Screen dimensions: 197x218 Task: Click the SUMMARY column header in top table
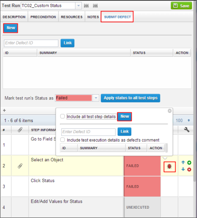pos(84,53)
